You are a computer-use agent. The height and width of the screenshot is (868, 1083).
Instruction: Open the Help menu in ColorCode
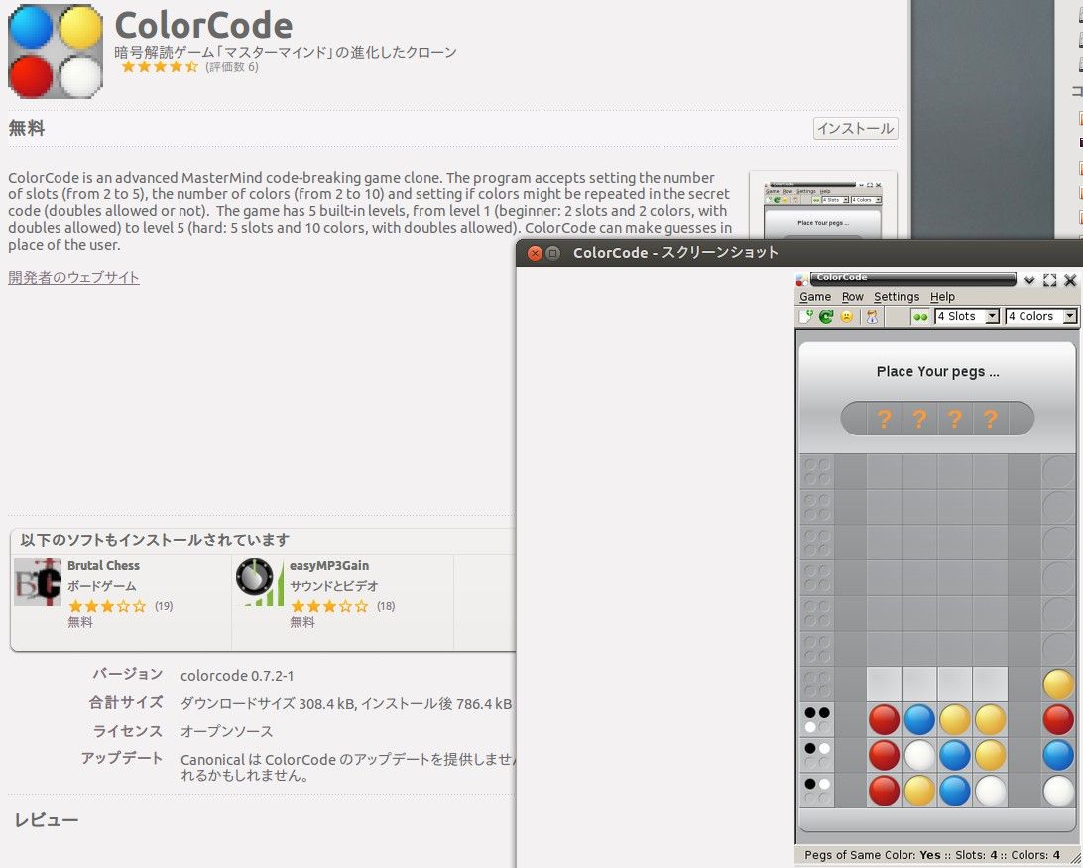pos(942,297)
